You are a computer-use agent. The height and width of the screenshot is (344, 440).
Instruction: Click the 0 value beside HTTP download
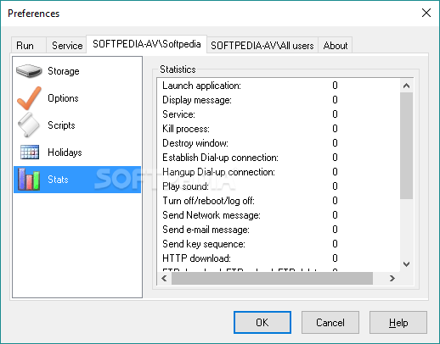[x=335, y=258]
